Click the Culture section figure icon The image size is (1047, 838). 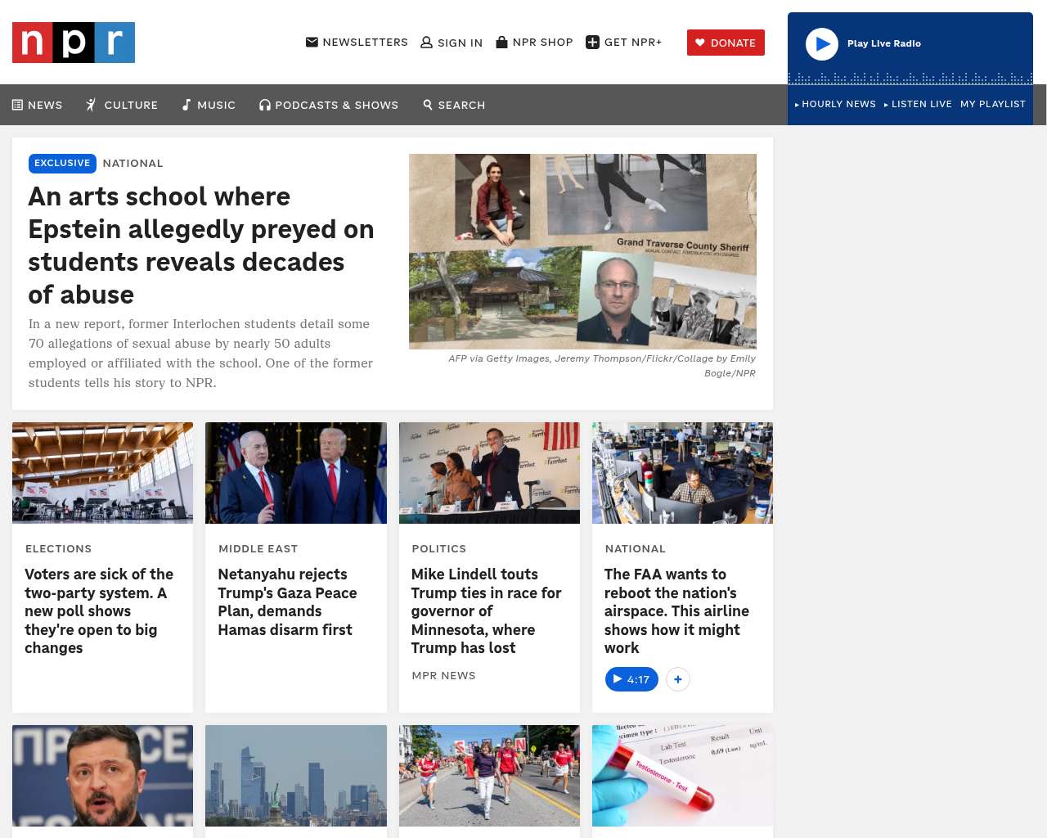click(92, 105)
